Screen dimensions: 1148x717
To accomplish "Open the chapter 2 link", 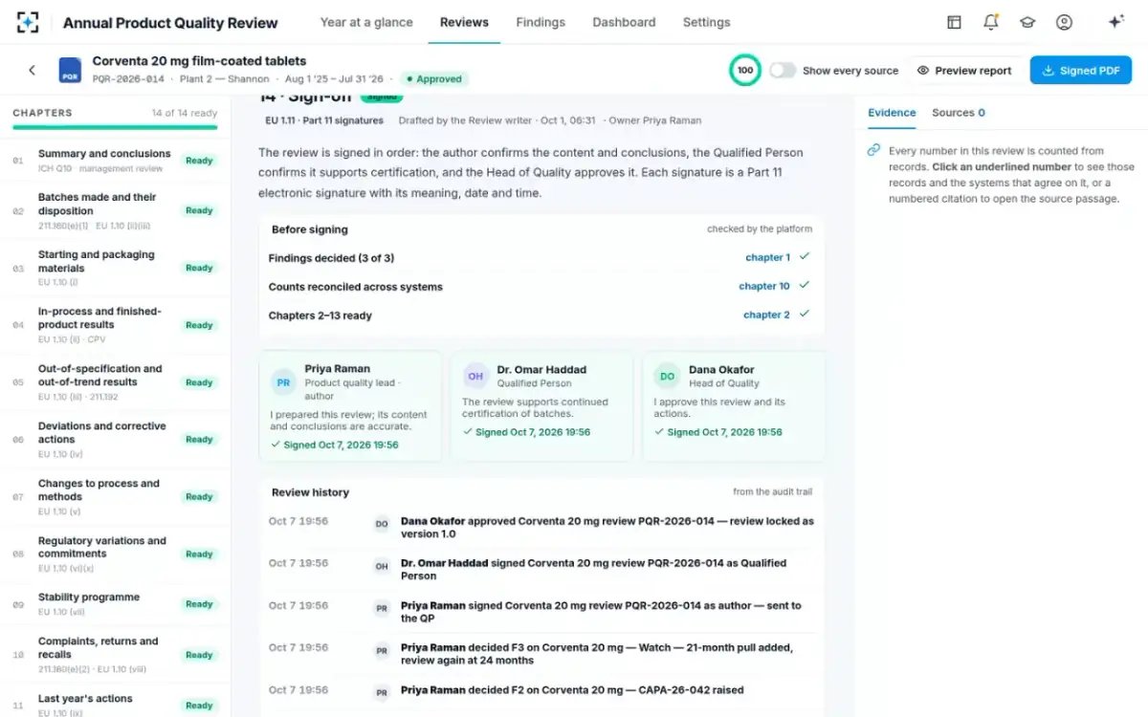I will tap(767, 315).
